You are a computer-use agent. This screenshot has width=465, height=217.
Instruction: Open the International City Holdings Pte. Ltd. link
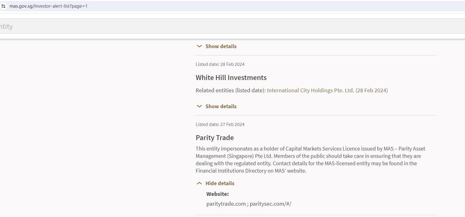[327, 90]
